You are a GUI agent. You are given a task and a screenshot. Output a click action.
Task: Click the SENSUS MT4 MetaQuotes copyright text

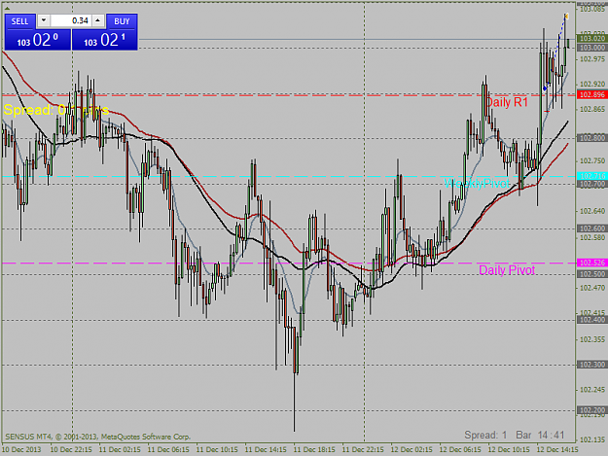pos(97,437)
